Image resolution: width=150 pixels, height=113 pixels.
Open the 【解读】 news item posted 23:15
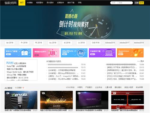[122, 67]
